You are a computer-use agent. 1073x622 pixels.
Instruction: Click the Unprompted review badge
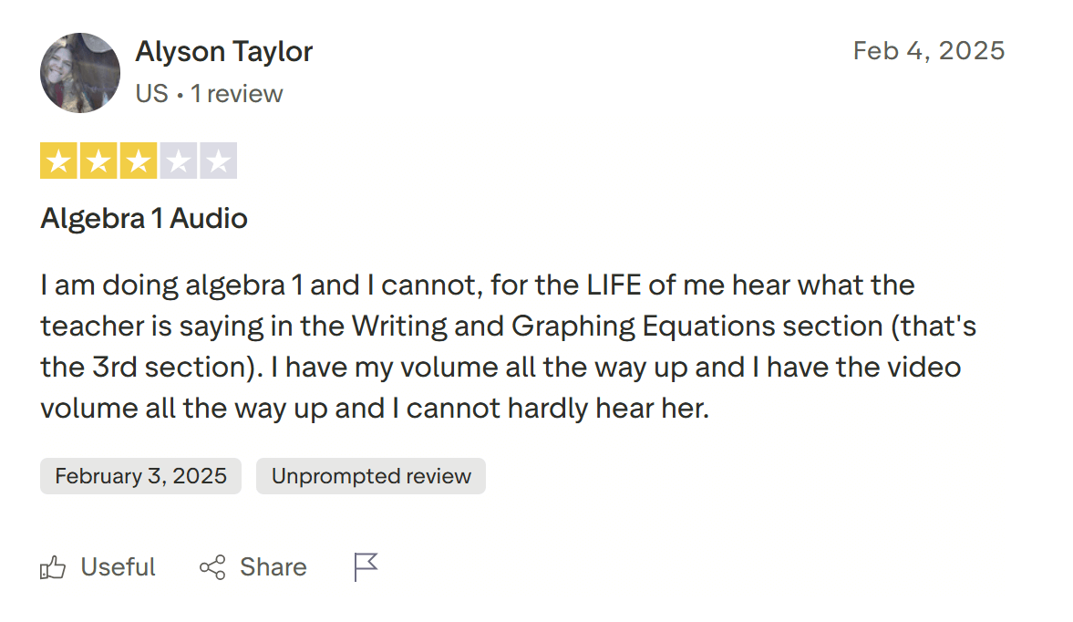(x=371, y=476)
